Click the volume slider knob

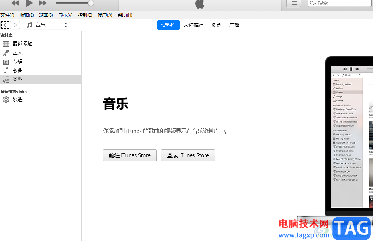coord(91,3)
